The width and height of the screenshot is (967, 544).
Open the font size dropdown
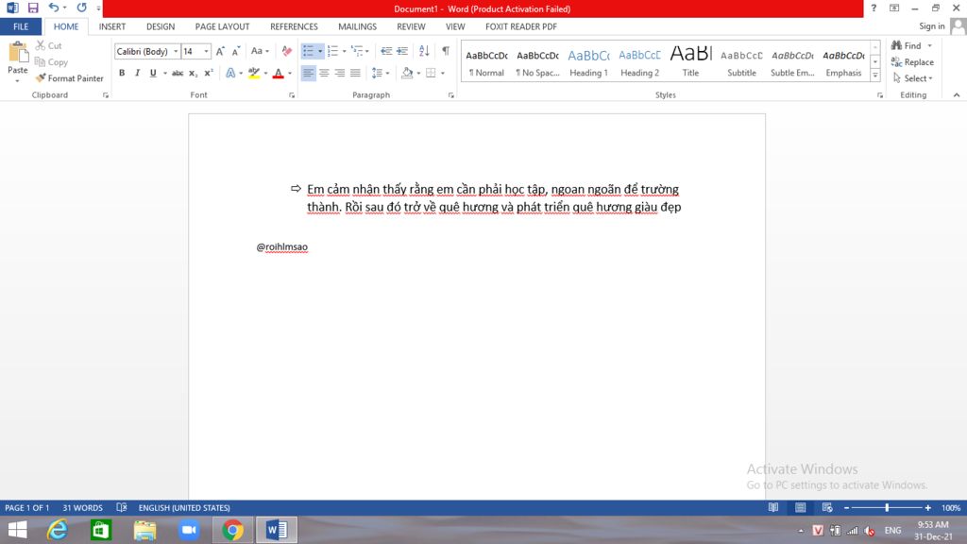(207, 51)
